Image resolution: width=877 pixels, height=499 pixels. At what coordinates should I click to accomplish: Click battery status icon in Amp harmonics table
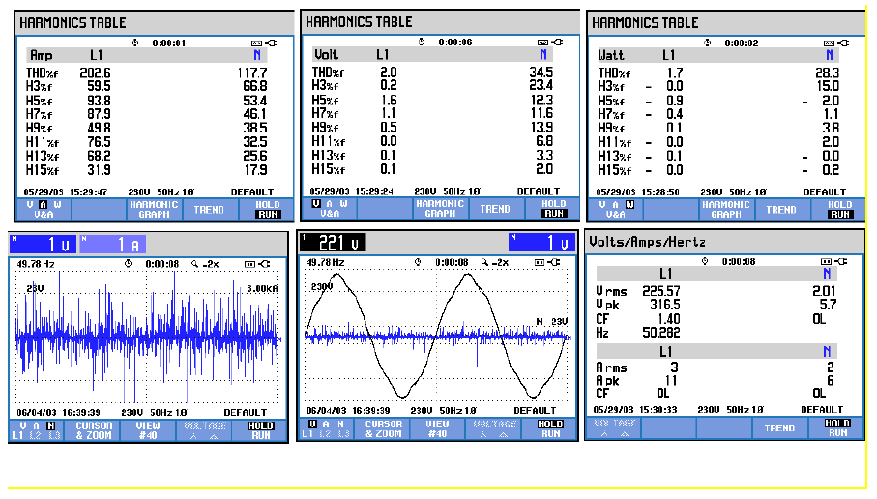point(261,44)
